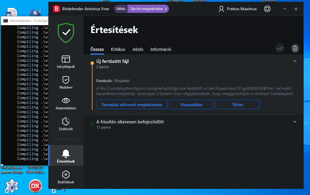Click A frissítés sikeresen befejeződött title

(x=130, y=122)
